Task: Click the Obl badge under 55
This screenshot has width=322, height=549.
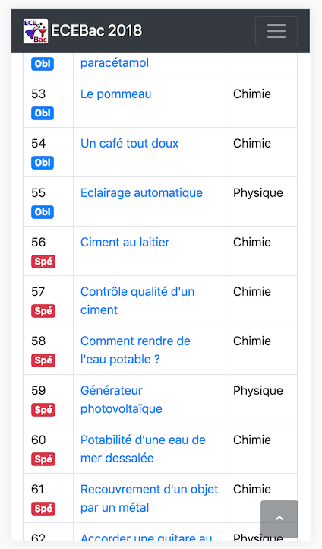Action: point(43,212)
